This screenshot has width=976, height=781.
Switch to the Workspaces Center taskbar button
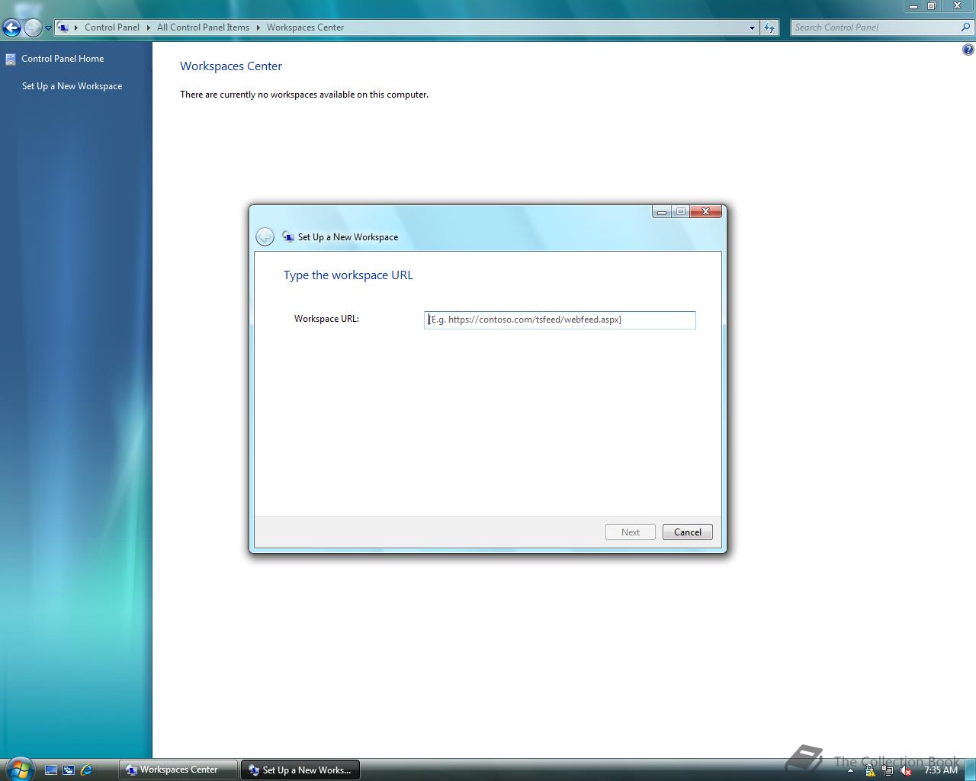click(177, 770)
